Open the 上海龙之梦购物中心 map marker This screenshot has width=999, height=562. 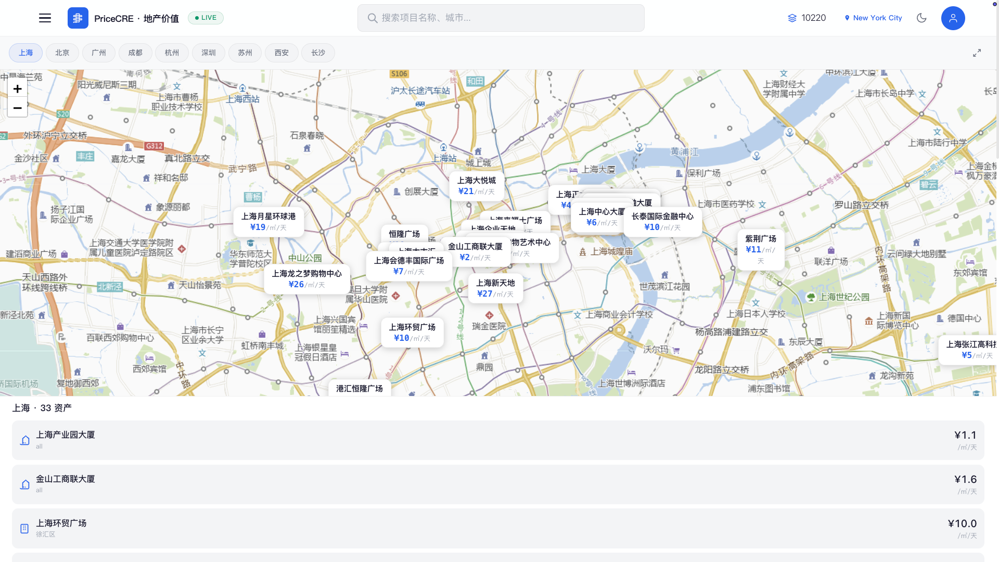[x=307, y=279]
